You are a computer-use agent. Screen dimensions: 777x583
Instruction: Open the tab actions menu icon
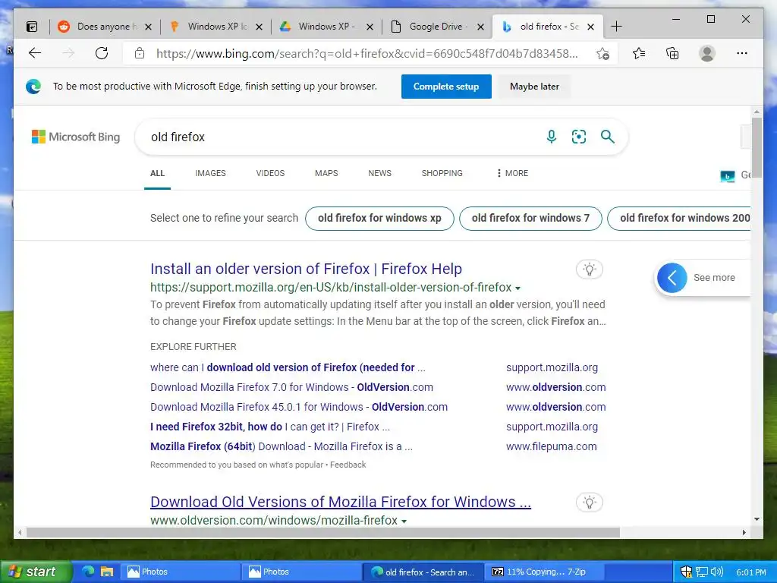point(32,27)
